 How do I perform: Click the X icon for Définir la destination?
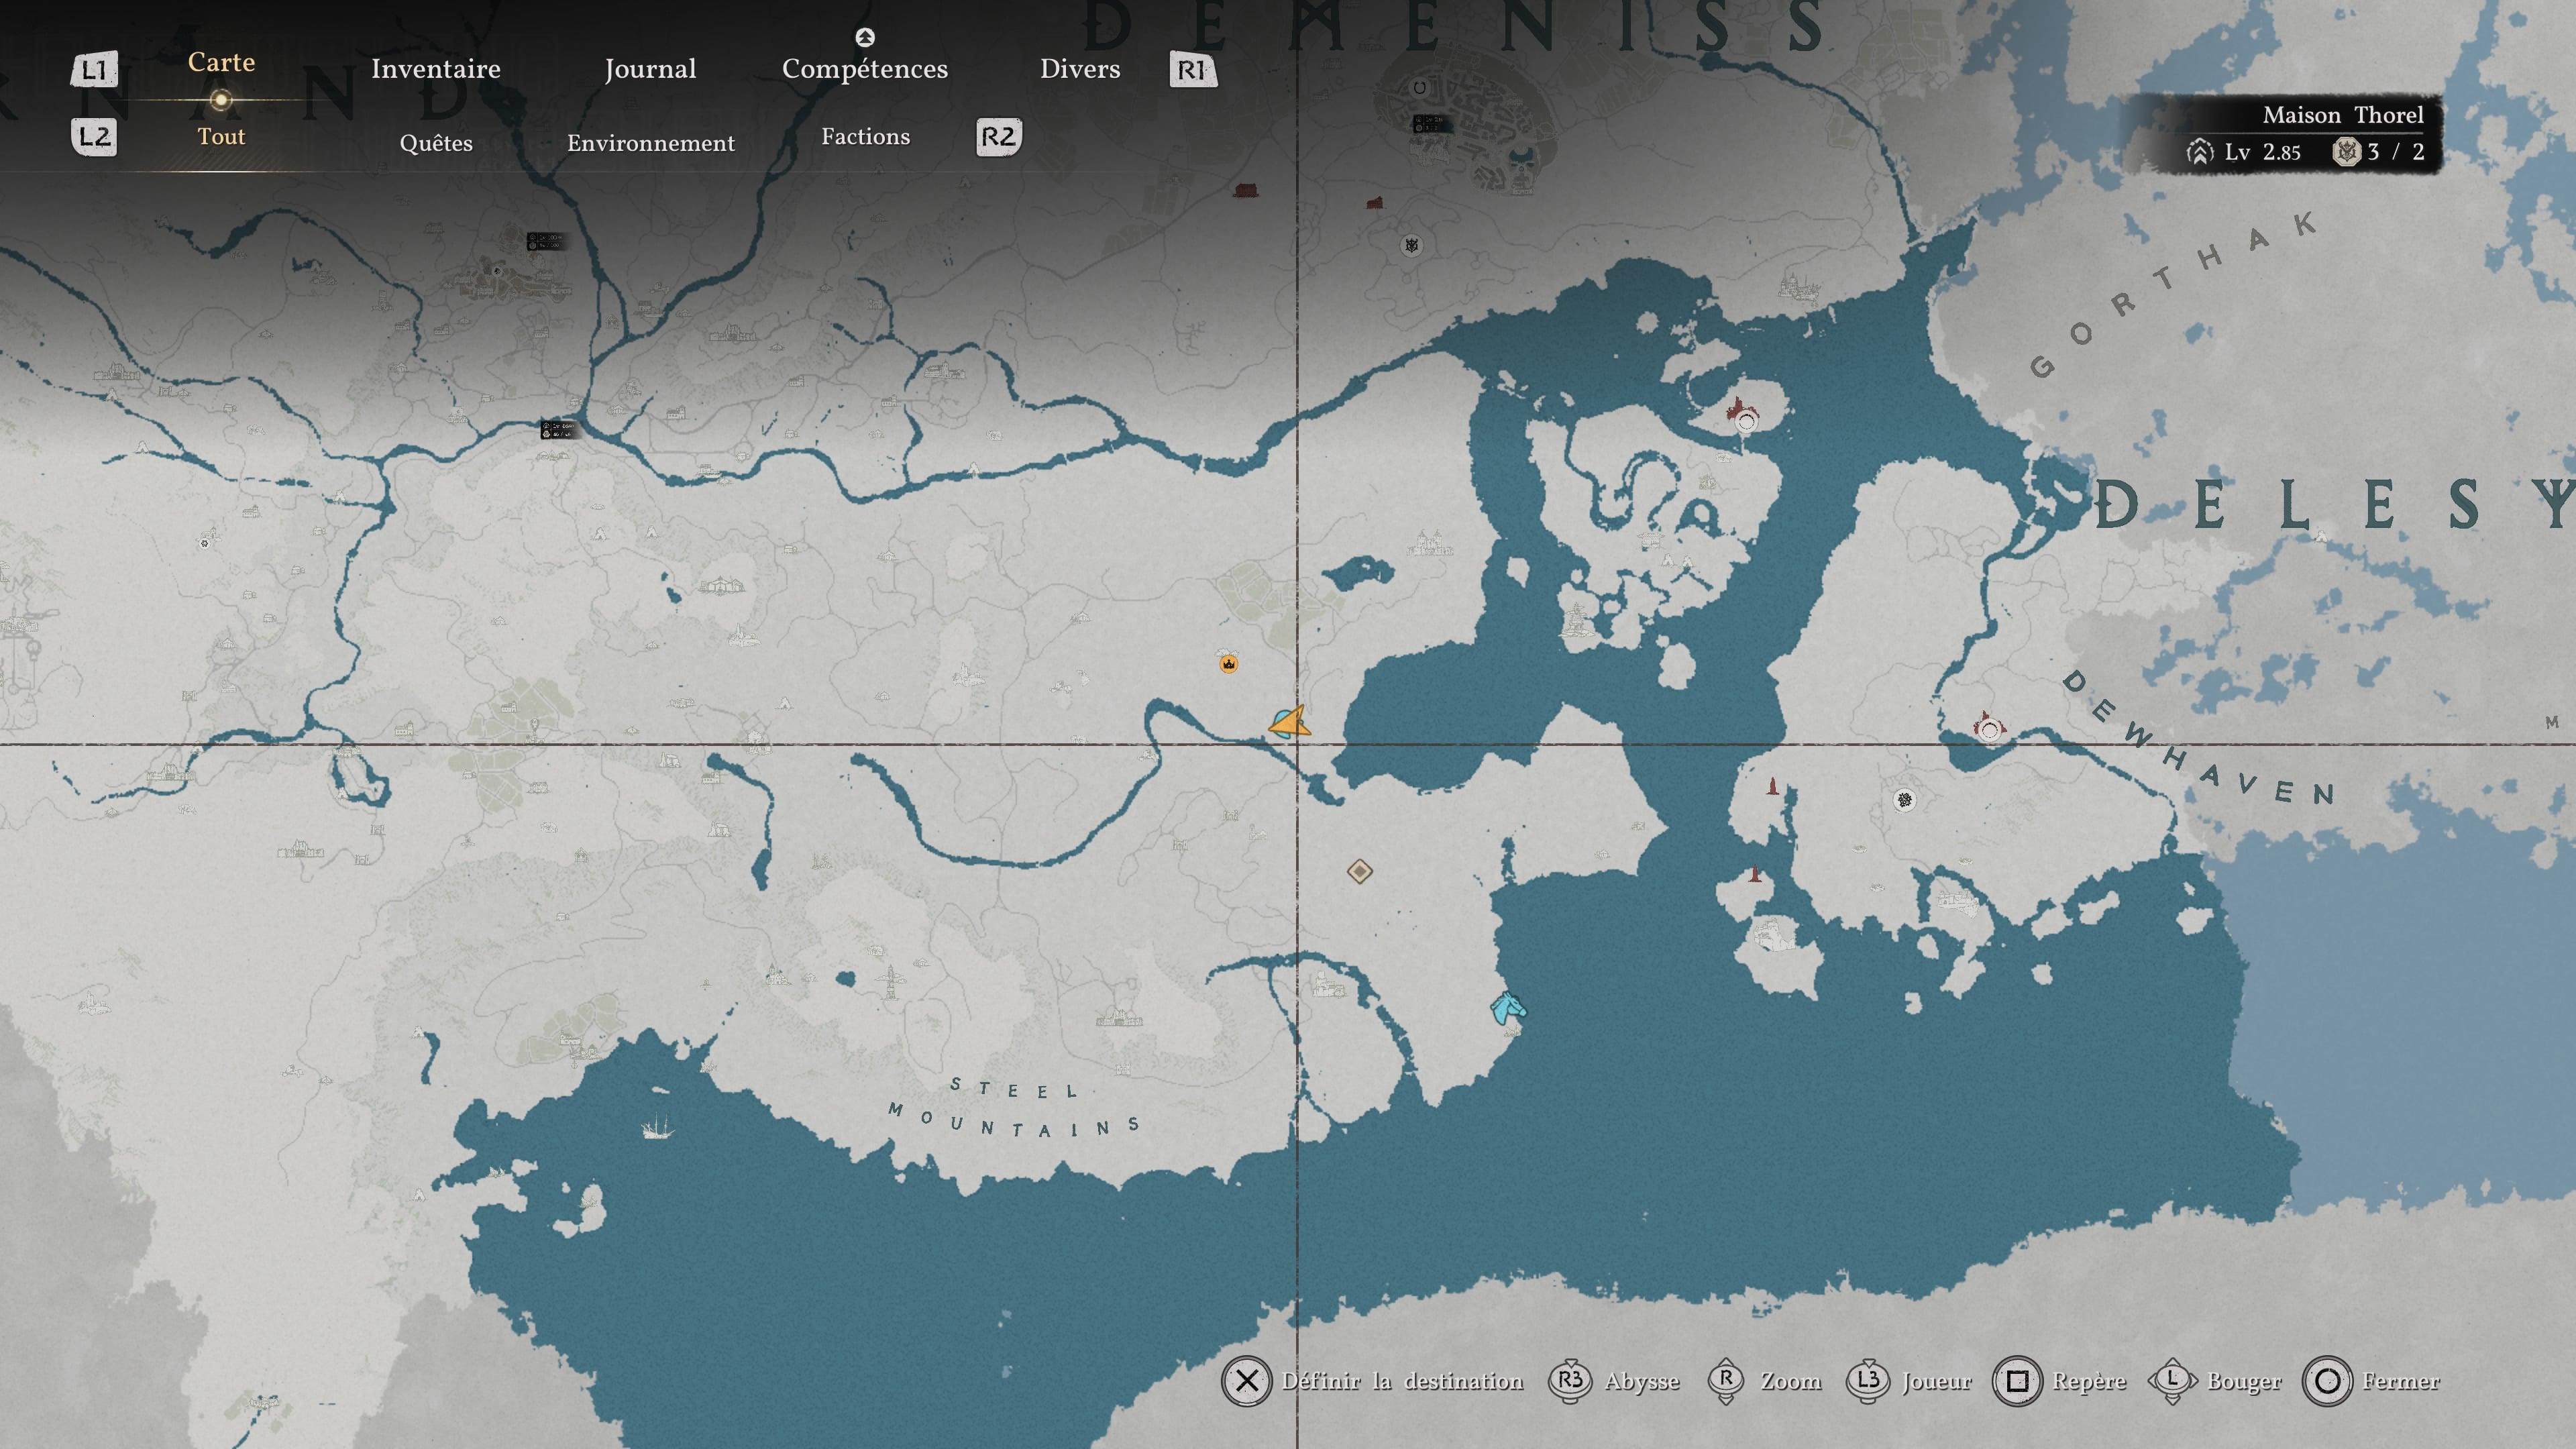(x=1246, y=1381)
